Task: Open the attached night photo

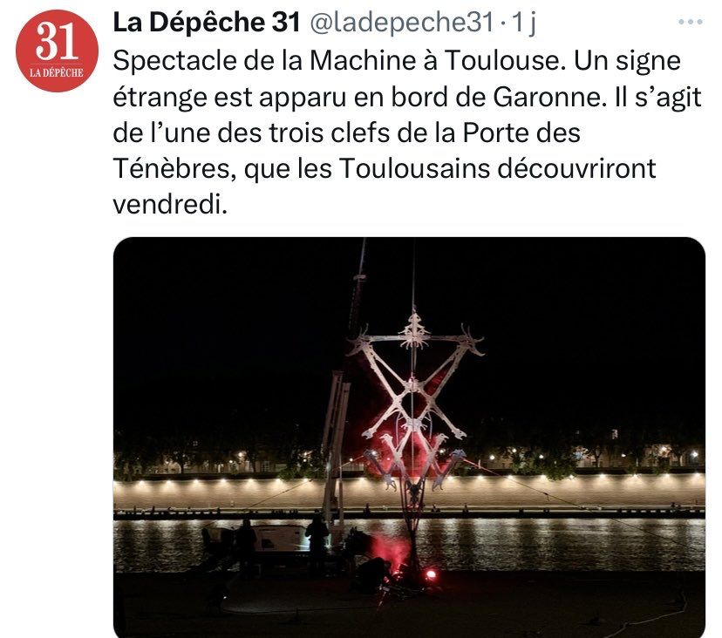Action: point(409,438)
